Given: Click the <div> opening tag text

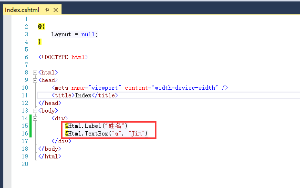Looking at the screenshot, I should pyautogui.click(x=60, y=118).
